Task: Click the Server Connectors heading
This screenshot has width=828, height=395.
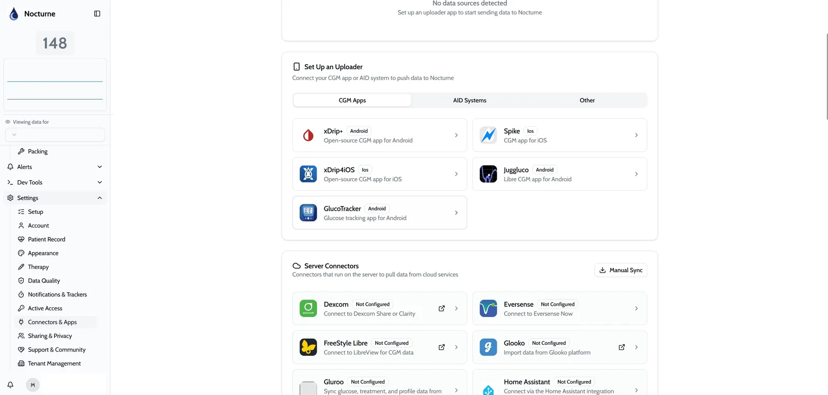Action: pos(331,266)
